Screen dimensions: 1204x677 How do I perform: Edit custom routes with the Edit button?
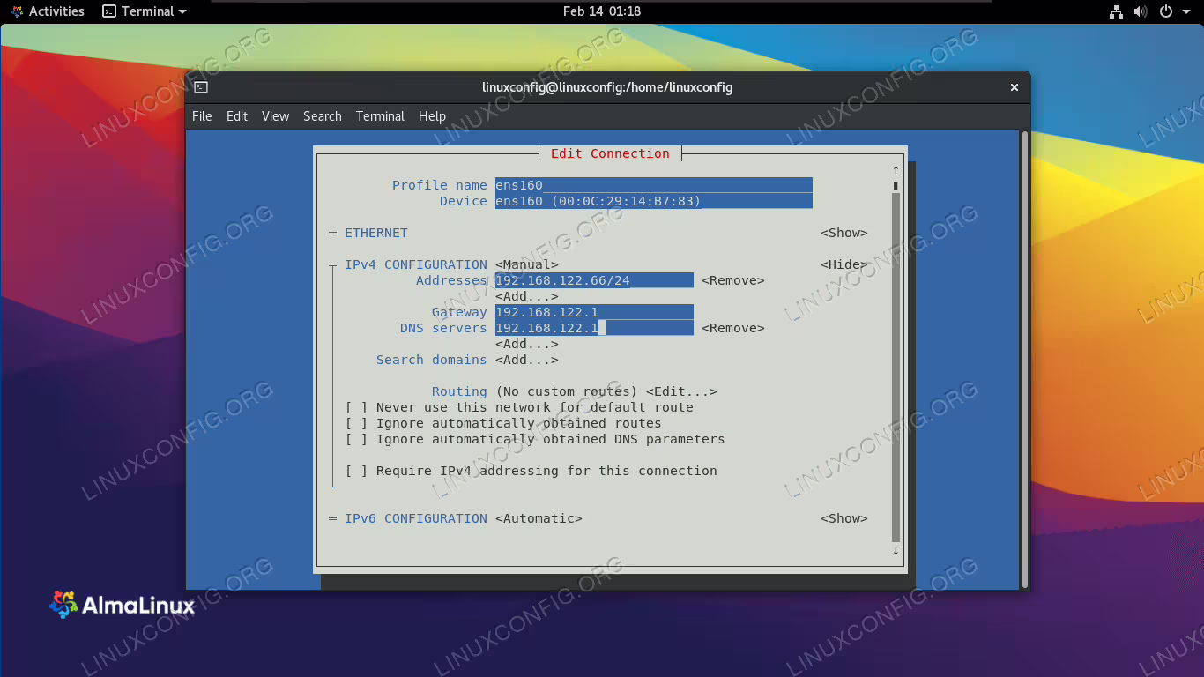tap(681, 391)
